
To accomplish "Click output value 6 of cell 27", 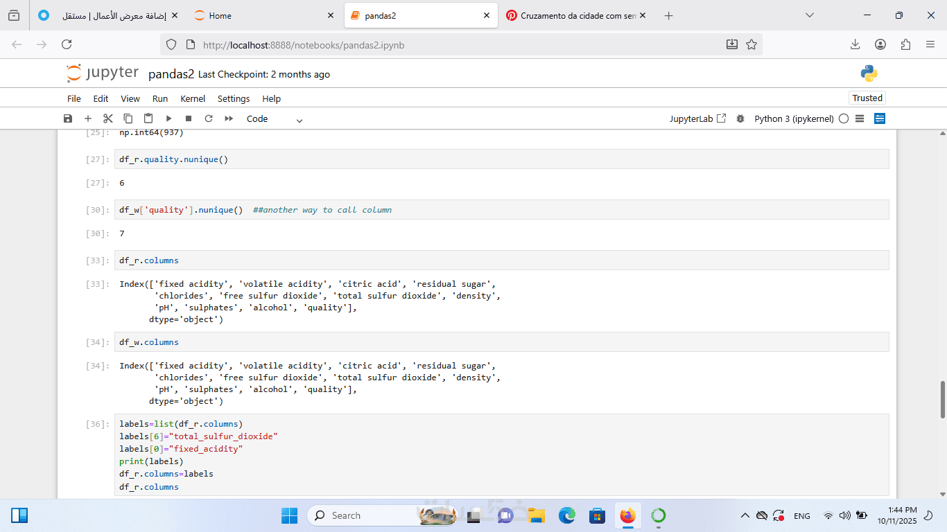I will click(x=122, y=183).
